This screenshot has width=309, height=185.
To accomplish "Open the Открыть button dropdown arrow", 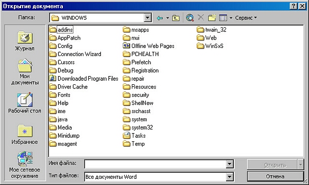I will point(301,165).
